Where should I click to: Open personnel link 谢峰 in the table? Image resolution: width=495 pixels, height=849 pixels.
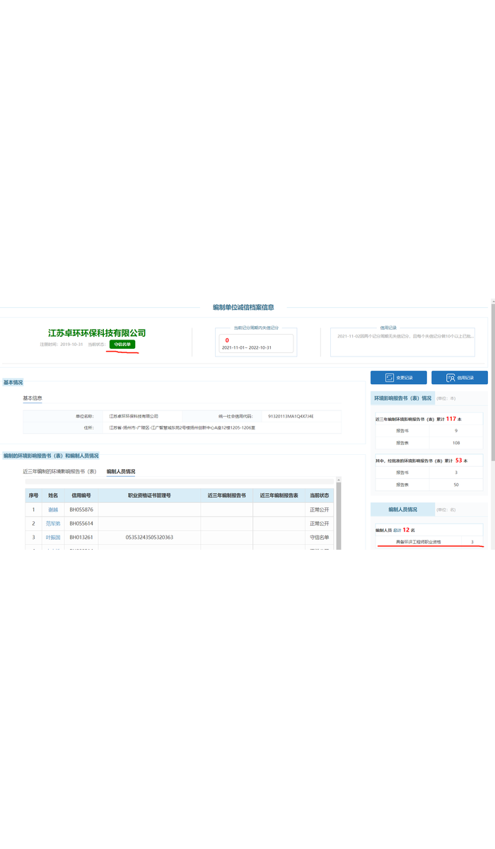(x=53, y=509)
